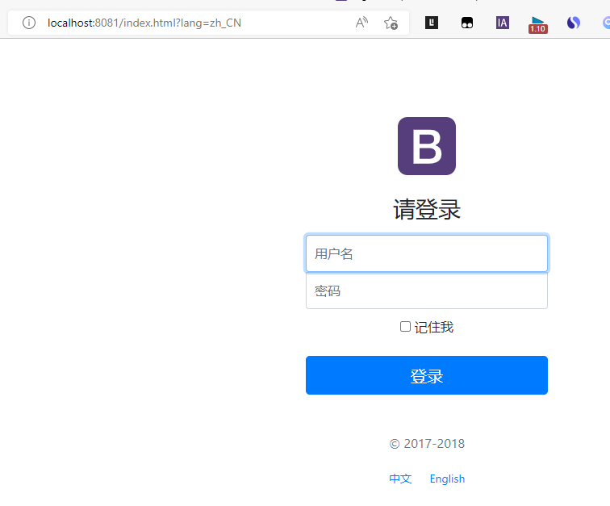Tick the 记住我 remember-me checkbox

pos(405,327)
